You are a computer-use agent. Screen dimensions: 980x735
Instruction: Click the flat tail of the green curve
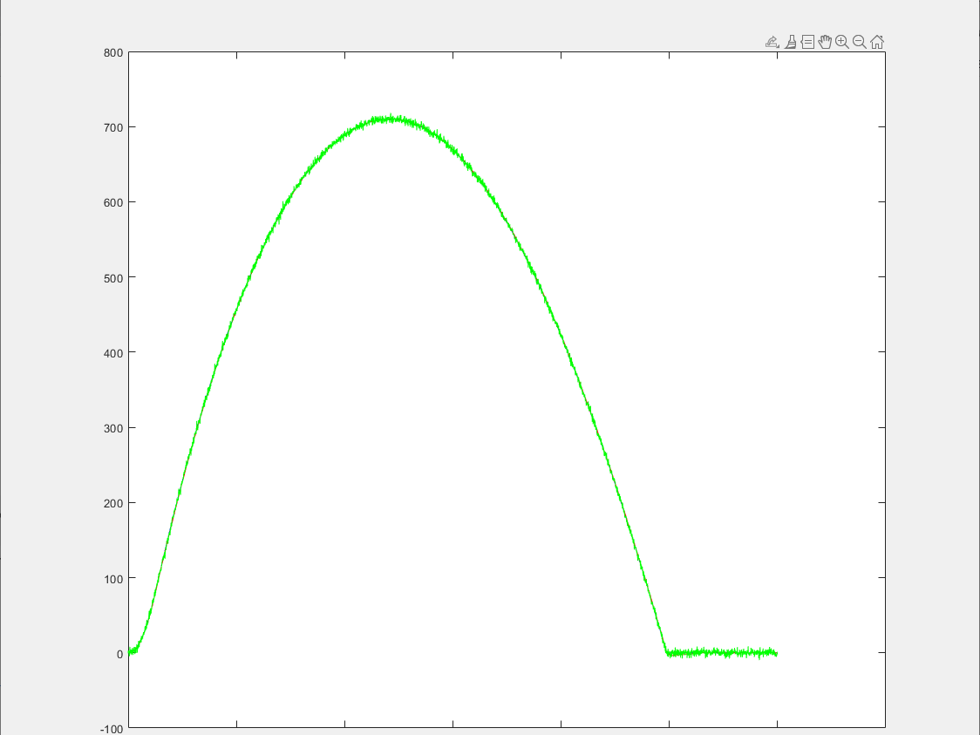tap(724, 652)
